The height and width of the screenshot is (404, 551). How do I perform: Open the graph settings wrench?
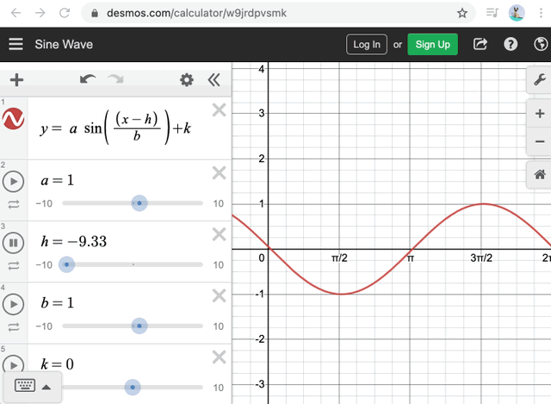tap(540, 79)
